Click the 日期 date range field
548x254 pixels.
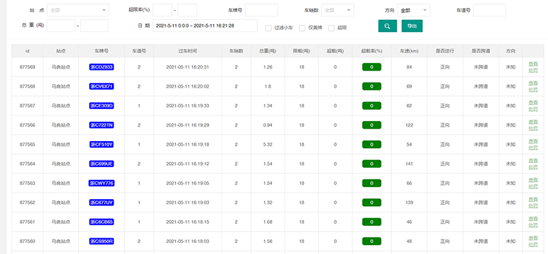click(205, 26)
